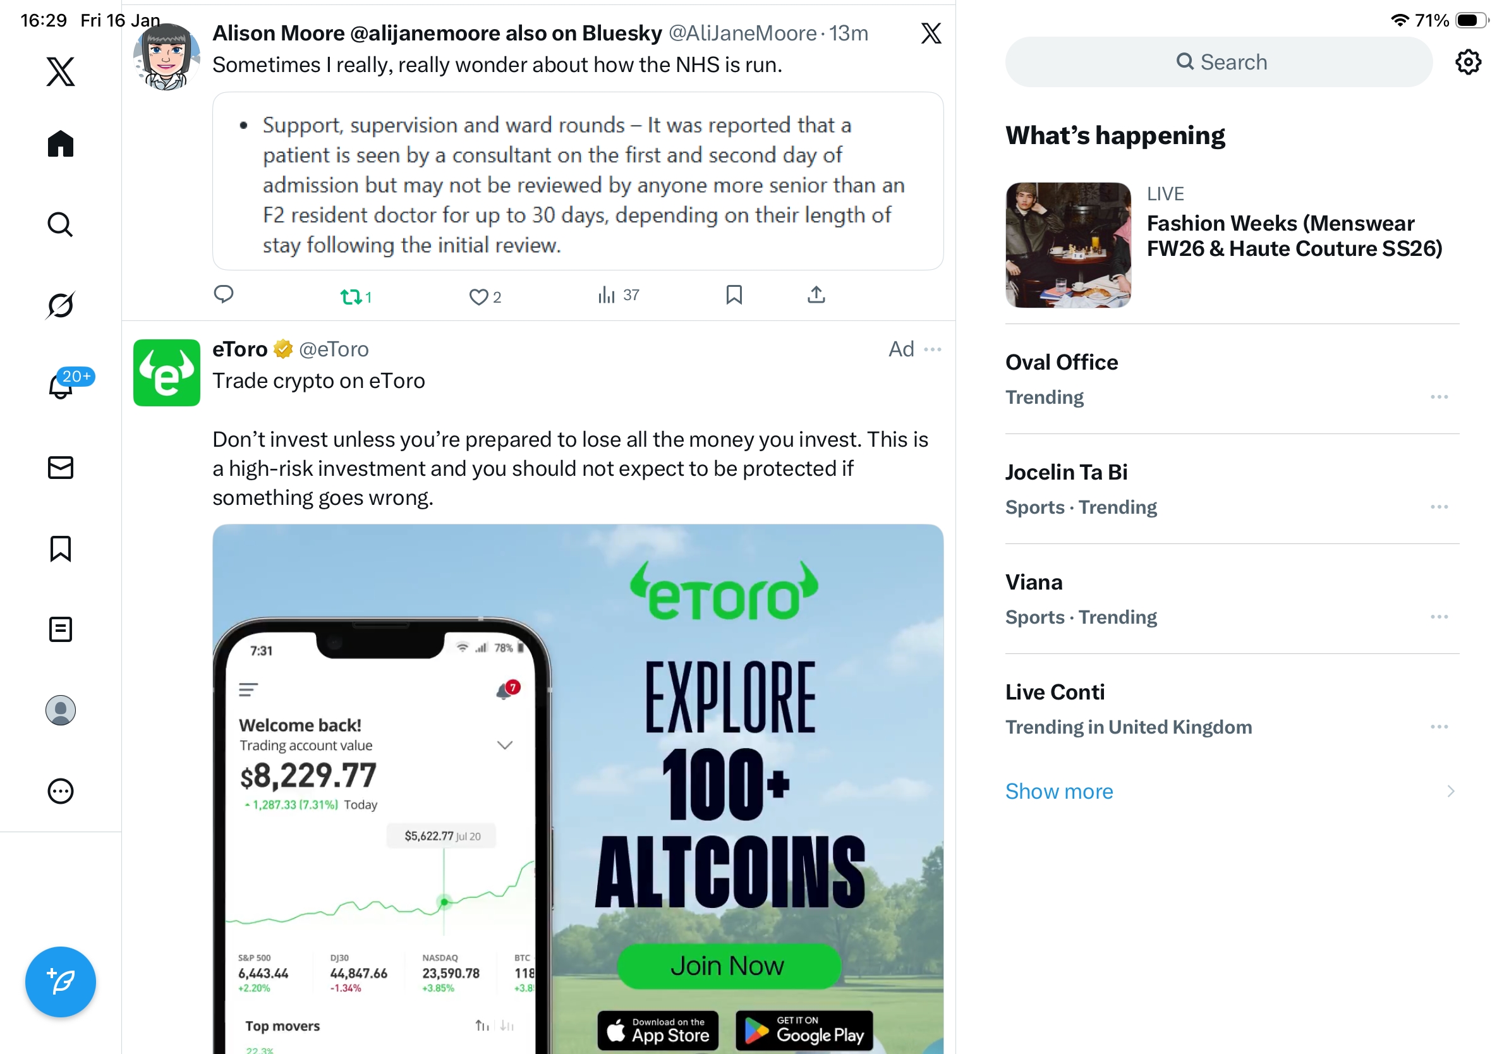Open the Grok icon in sidebar

(x=61, y=305)
